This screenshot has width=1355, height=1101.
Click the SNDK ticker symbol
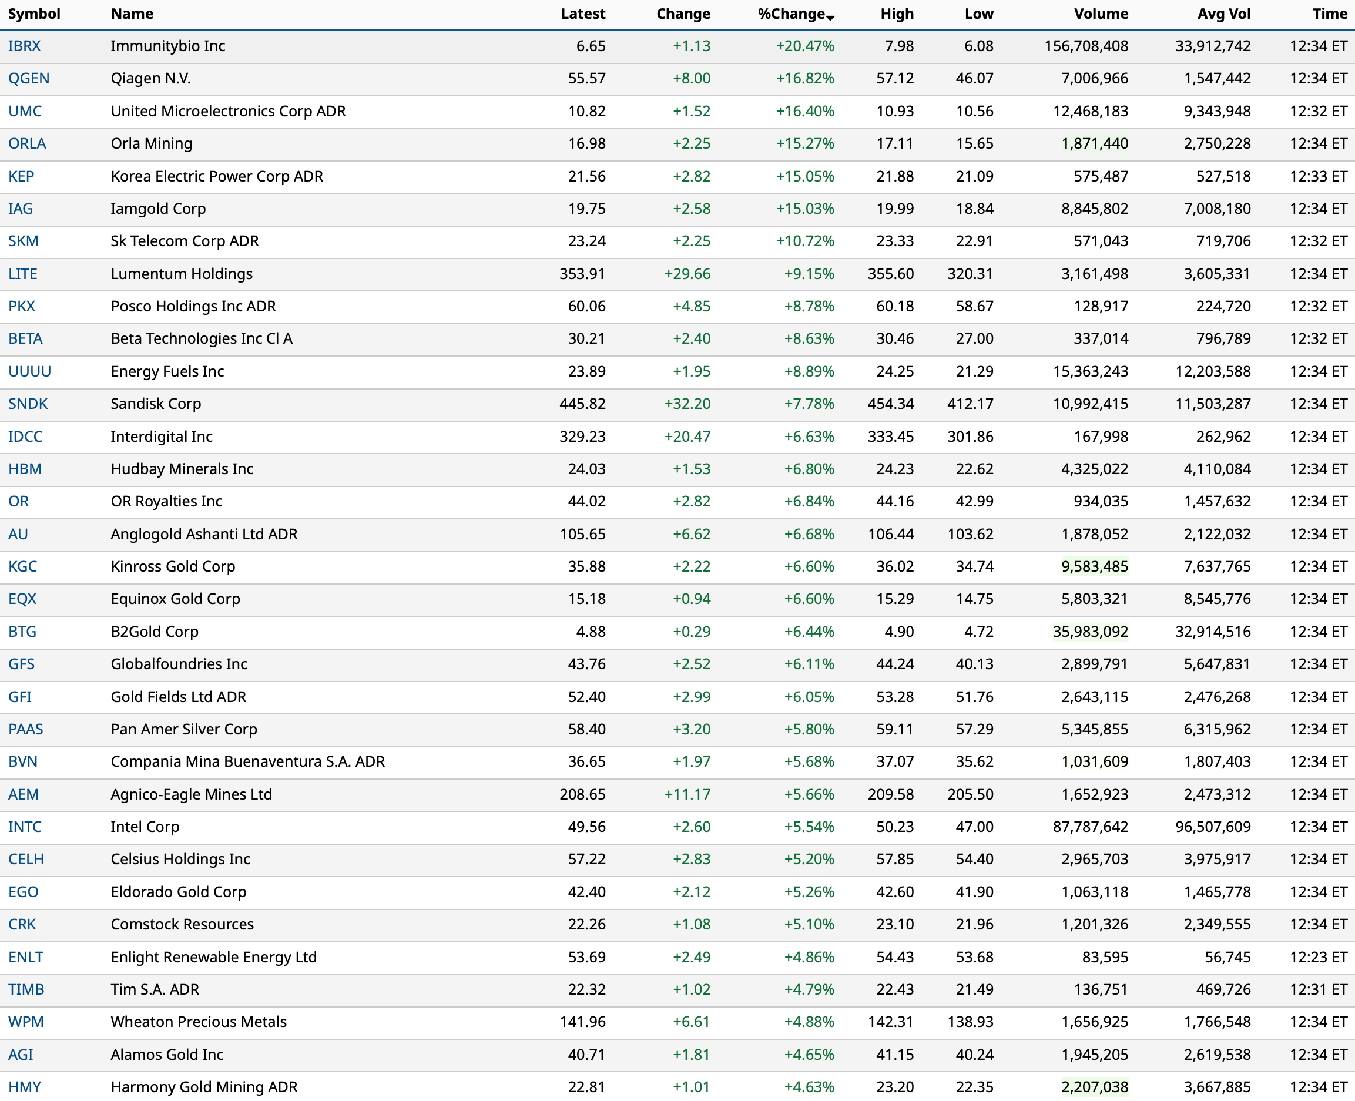coord(28,404)
